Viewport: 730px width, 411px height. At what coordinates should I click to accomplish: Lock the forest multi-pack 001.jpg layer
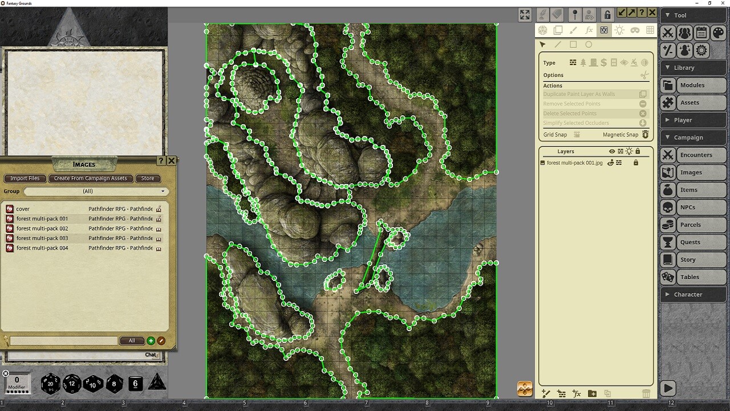[x=636, y=163]
